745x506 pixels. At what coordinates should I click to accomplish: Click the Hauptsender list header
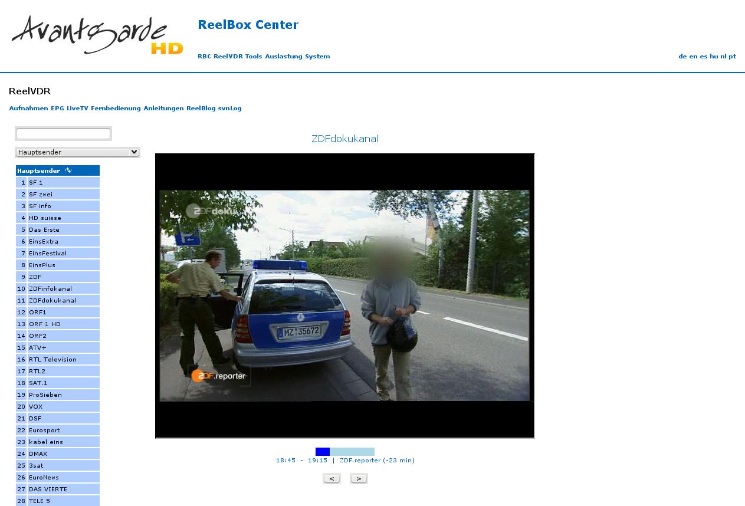click(58, 170)
